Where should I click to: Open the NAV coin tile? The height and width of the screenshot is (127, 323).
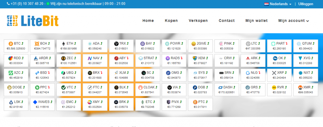95,60
